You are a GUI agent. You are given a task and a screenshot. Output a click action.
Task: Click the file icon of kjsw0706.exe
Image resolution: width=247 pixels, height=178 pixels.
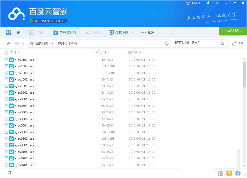[x=12, y=152]
